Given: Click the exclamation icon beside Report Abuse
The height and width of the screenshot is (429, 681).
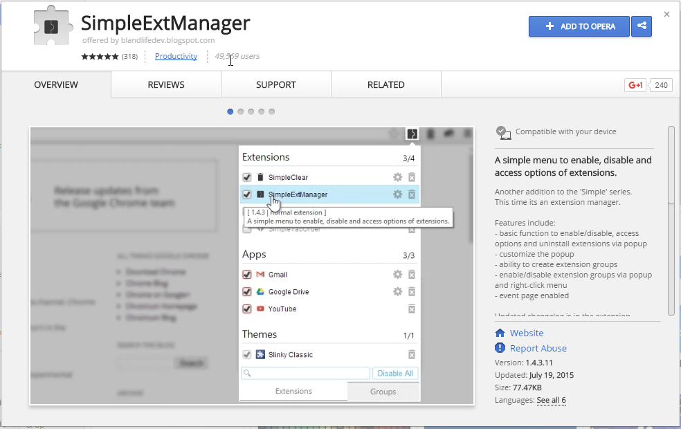Looking at the screenshot, I should coord(500,348).
